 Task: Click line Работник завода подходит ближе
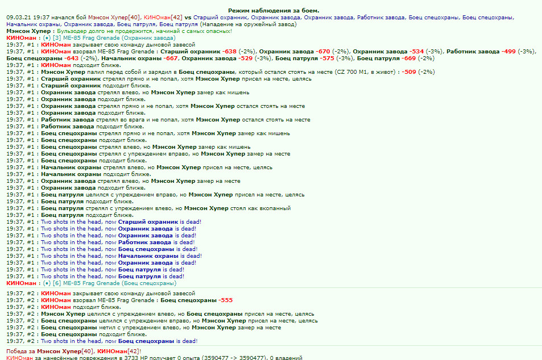pyautogui.click(x=75, y=126)
